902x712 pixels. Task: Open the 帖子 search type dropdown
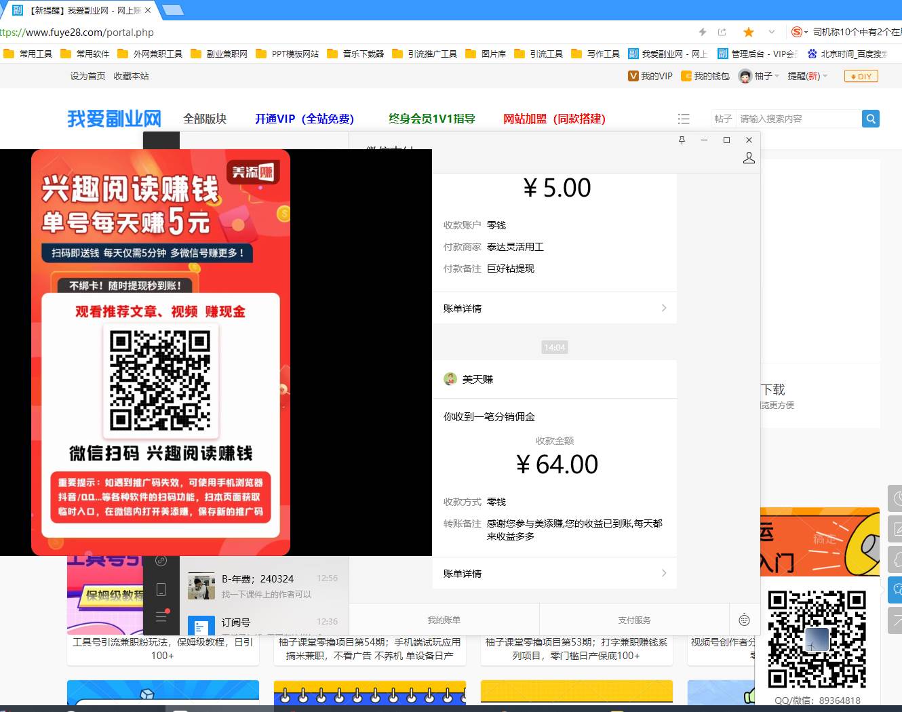point(722,118)
